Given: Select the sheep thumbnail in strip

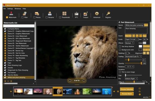Looking at the screenshot, I should point(28,91).
